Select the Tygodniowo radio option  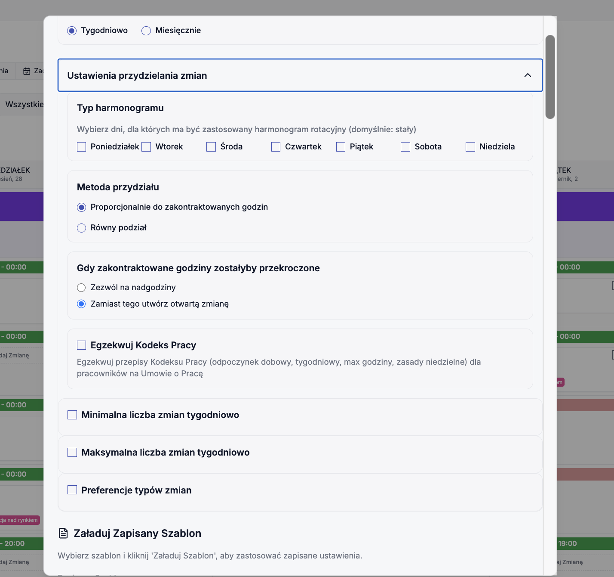tap(72, 31)
